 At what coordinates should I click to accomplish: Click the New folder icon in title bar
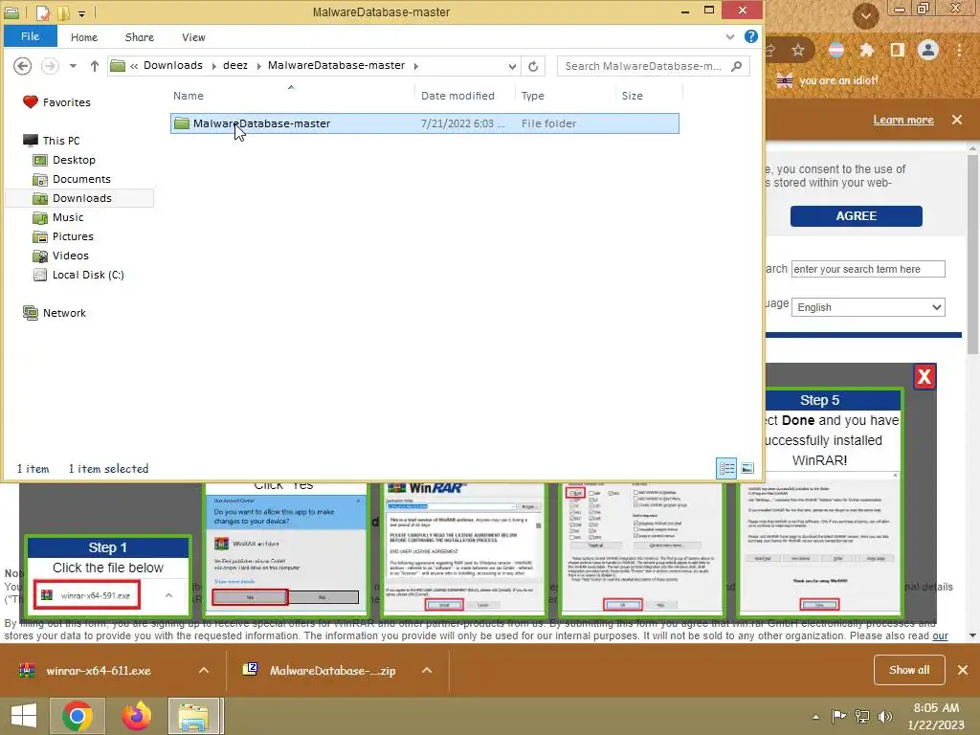[64, 11]
